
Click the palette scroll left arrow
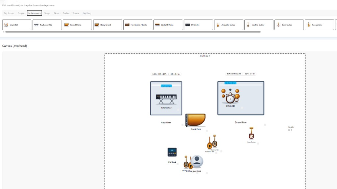click(x=3, y=32)
